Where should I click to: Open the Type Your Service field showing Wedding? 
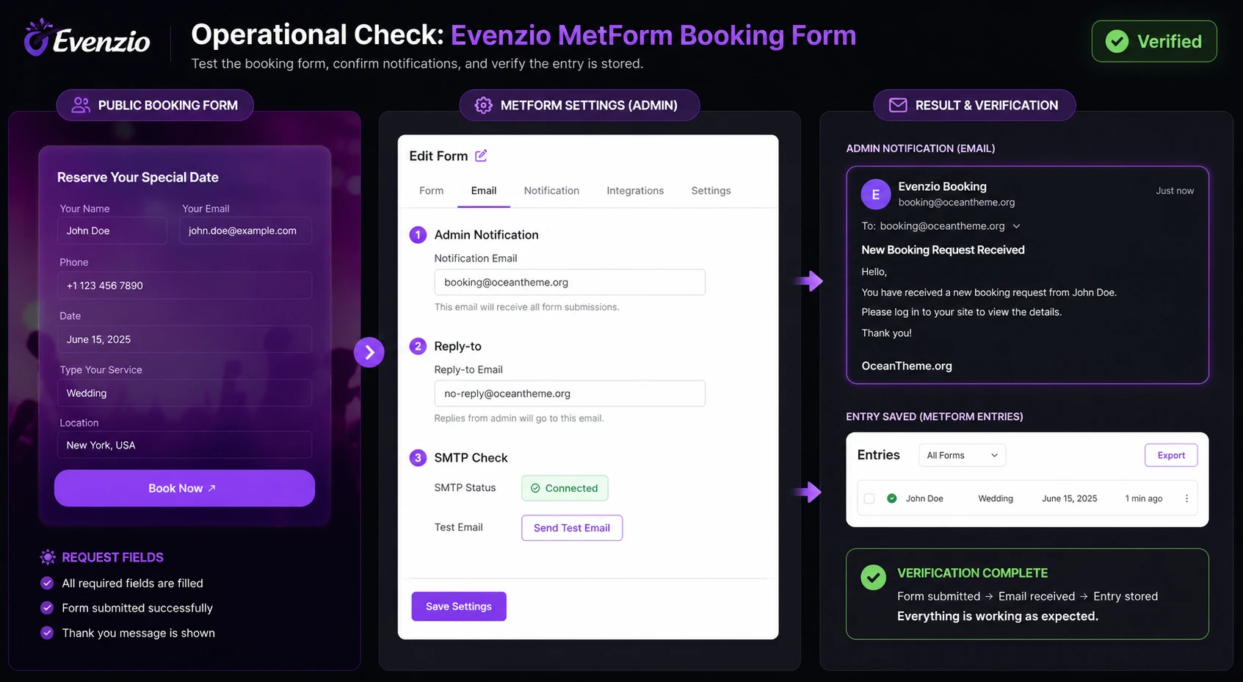pos(184,393)
